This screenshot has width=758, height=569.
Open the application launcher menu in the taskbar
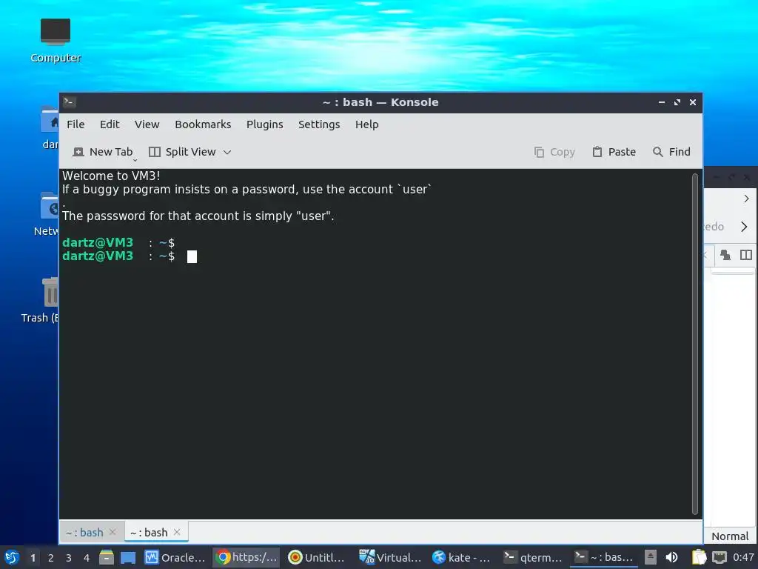(x=12, y=557)
